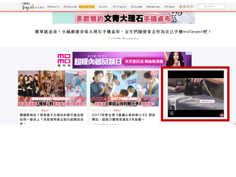Click the red C logo on video

point(221,115)
